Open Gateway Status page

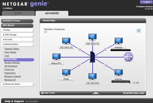[x=12, y=49]
